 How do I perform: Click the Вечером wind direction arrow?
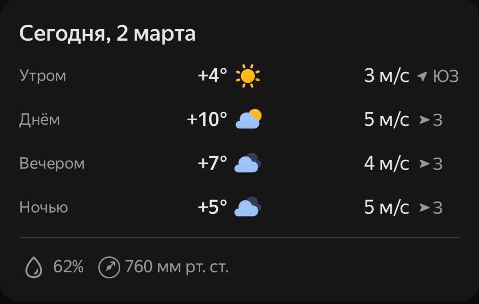(425, 164)
